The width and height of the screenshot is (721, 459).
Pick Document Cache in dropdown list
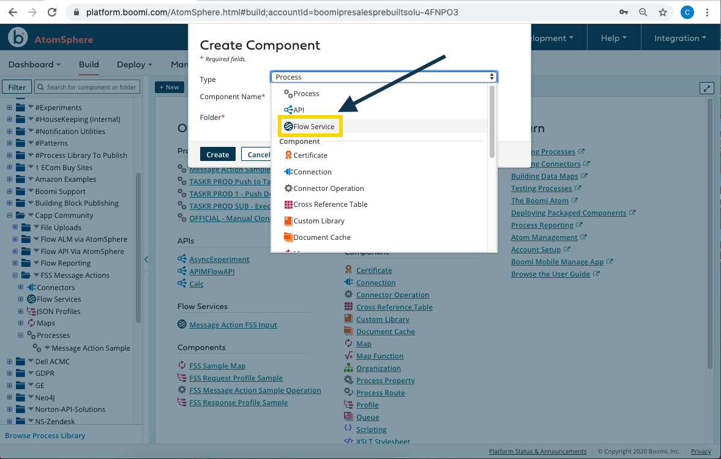pos(317,237)
